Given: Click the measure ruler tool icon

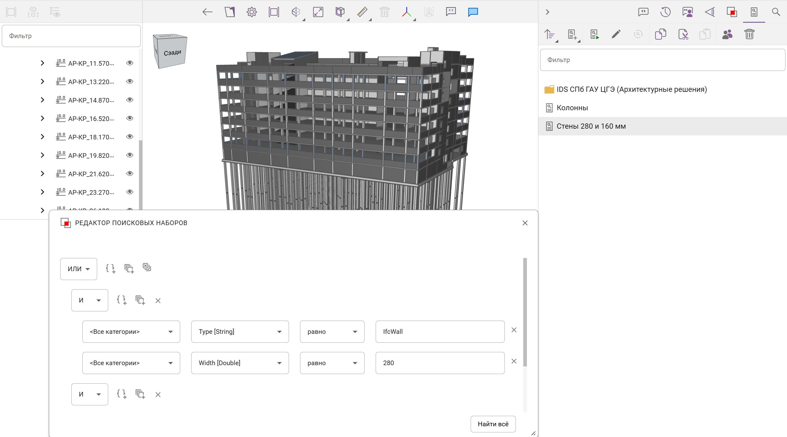Looking at the screenshot, I should tap(362, 12).
